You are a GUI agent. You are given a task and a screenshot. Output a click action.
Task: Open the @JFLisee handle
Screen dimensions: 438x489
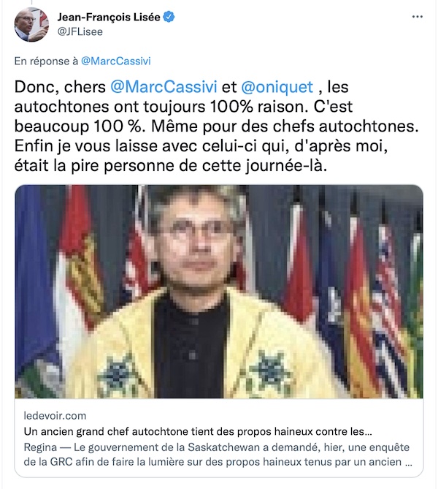[80, 32]
